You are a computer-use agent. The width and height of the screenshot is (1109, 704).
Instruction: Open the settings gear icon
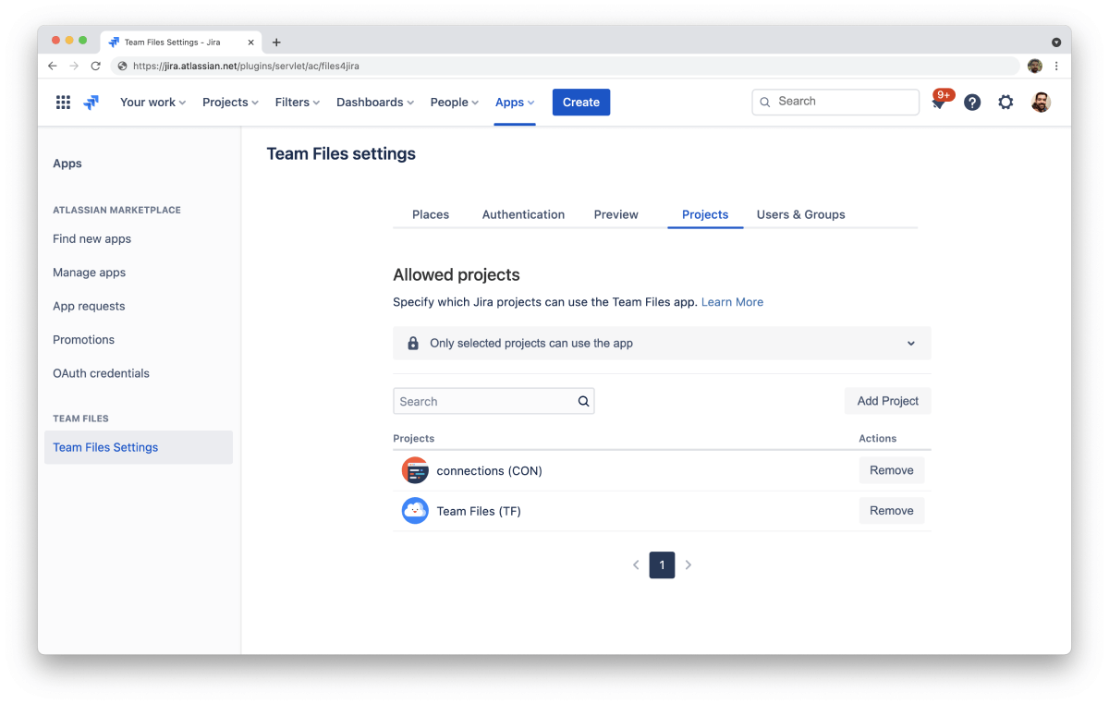click(x=1005, y=103)
